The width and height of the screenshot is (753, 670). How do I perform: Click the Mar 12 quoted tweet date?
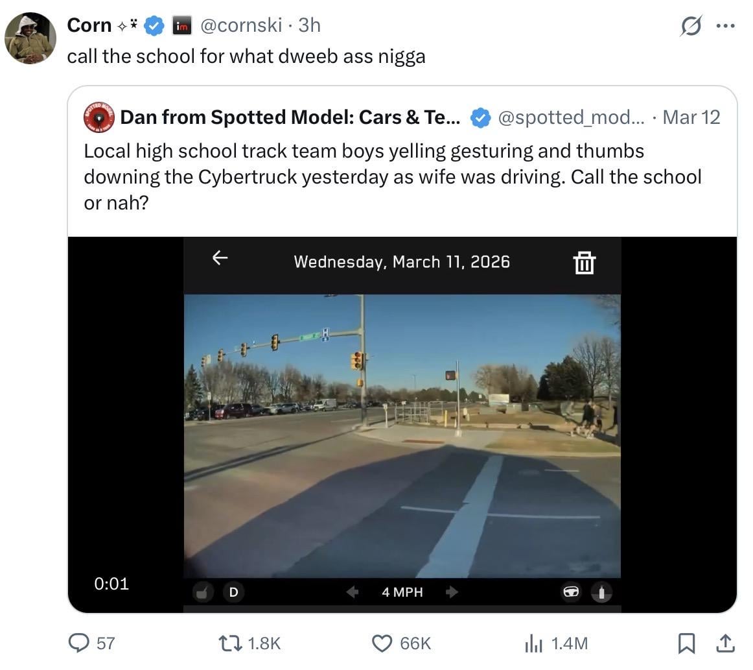pyautogui.click(x=691, y=117)
